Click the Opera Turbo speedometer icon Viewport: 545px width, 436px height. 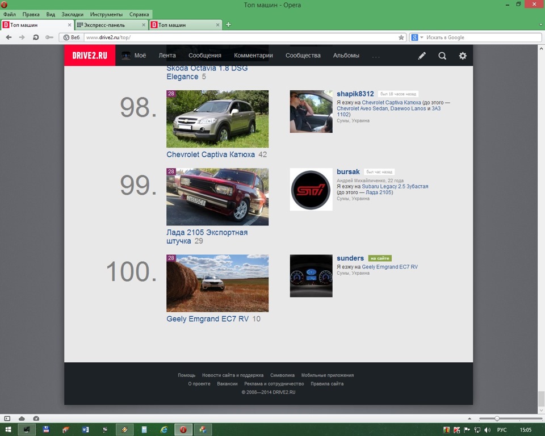(36, 418)
